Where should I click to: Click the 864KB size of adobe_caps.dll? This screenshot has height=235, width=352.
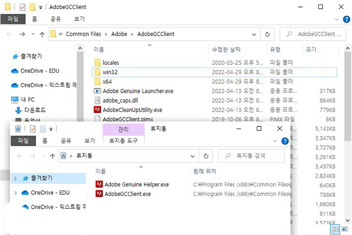pos(327,100)
